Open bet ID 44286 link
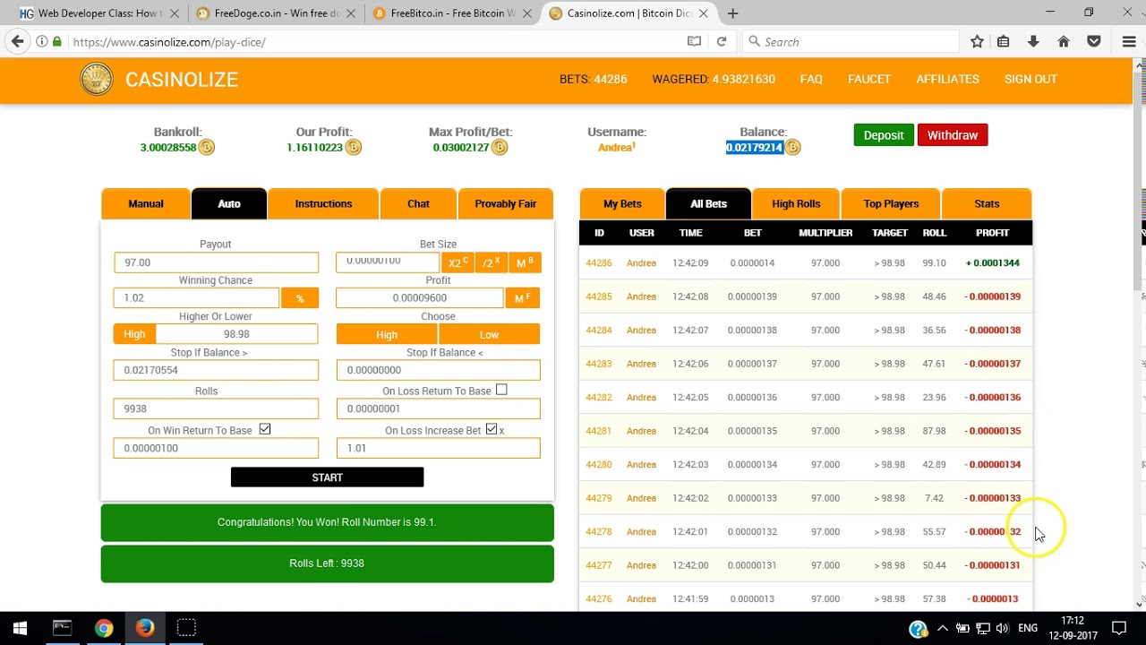Image resolution: width=1146 pixels, height=645 pixels. (598, 262)
